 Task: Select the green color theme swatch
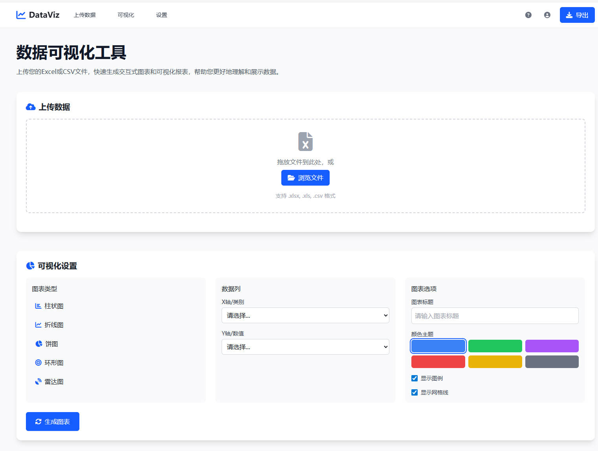click(x=495, y=346)
